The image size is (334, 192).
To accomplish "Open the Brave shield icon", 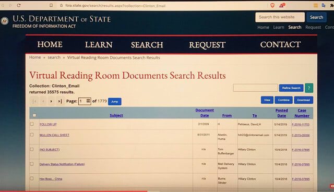I will tap(272, 5).
